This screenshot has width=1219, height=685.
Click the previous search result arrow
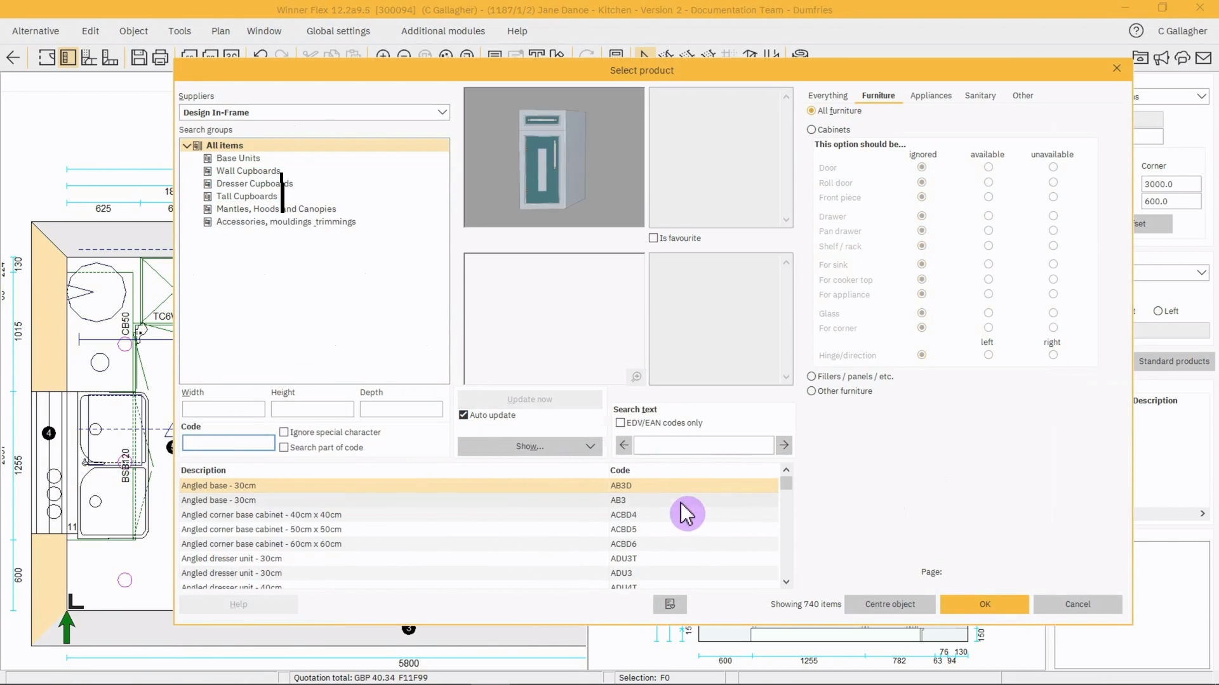point(623,445)
